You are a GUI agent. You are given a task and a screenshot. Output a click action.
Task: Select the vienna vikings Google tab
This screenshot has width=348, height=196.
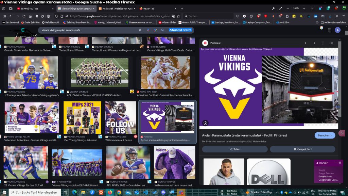tap(76, 9)
